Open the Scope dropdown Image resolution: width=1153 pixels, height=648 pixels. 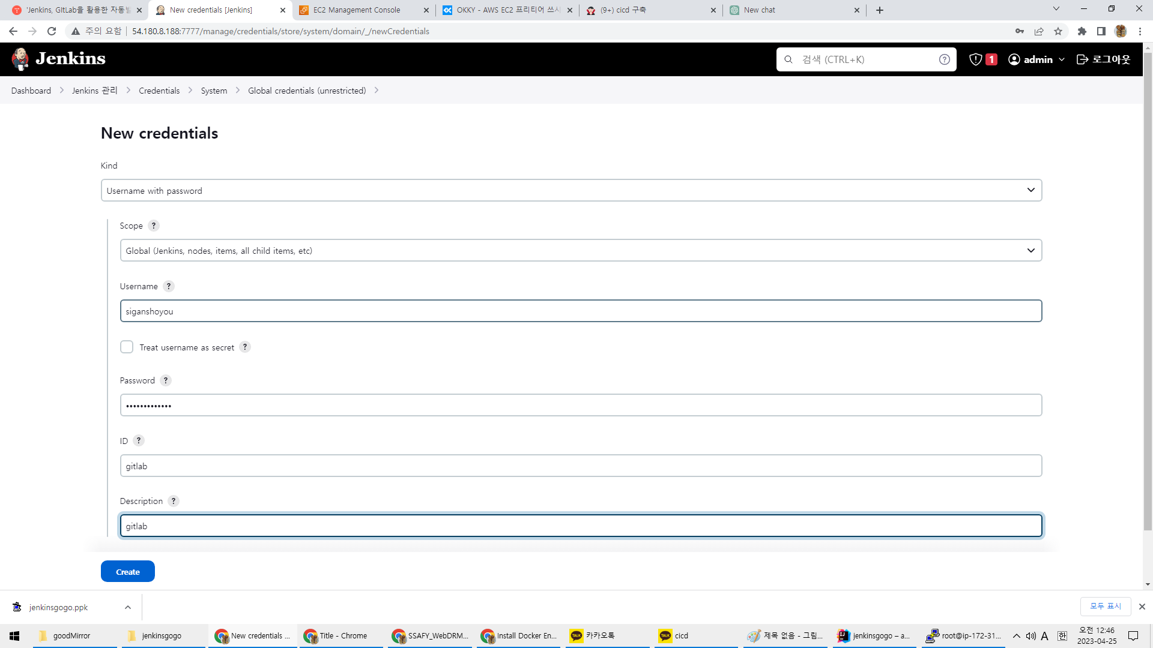pos(580,250)
